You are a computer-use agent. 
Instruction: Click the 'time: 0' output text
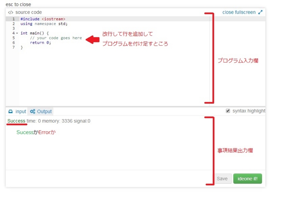pyautogui.click(x=33, y=121)
